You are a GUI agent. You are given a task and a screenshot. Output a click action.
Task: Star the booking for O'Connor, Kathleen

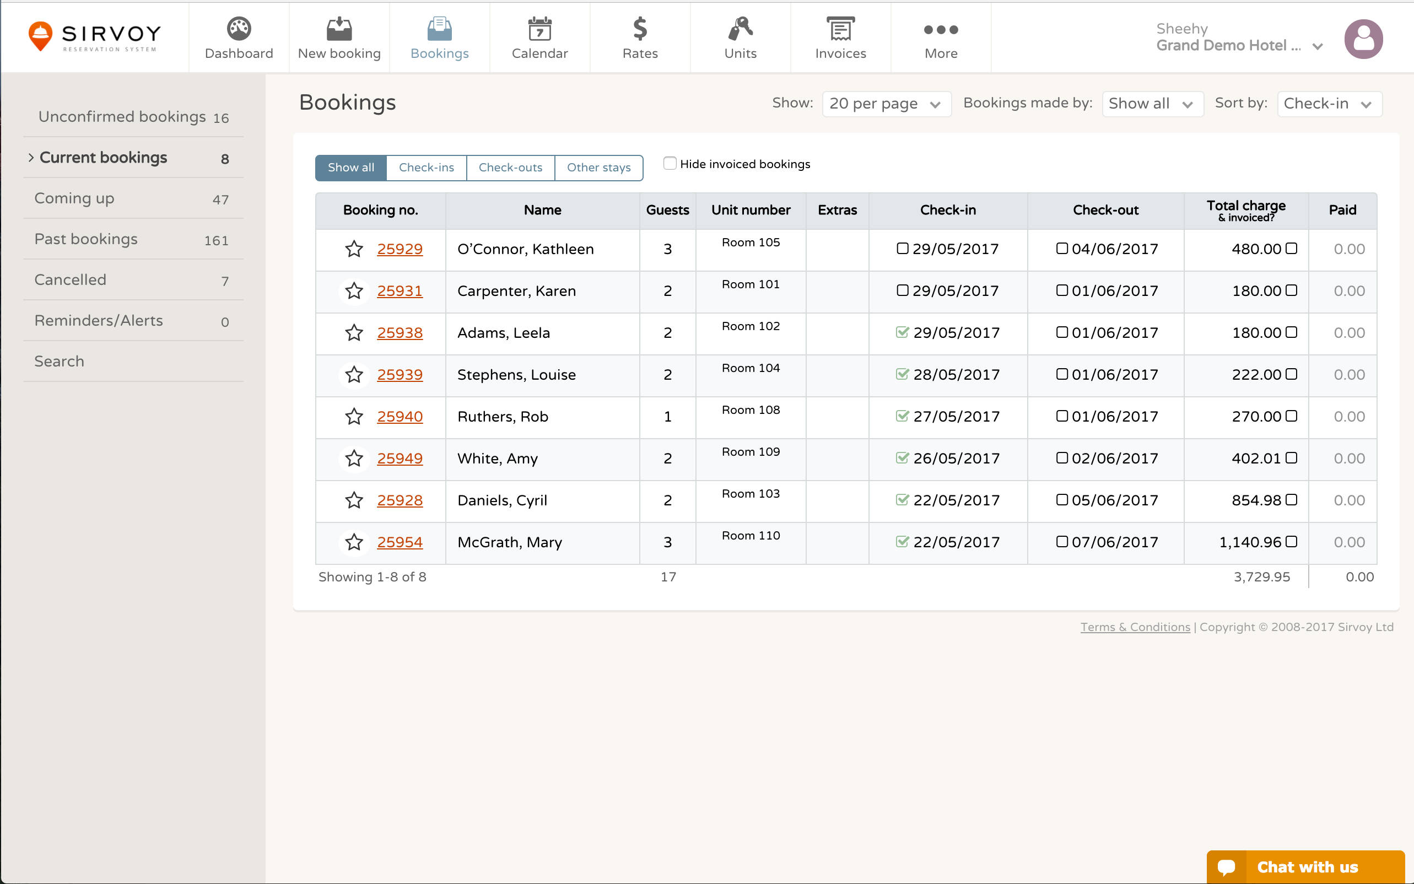pos(354,249)
